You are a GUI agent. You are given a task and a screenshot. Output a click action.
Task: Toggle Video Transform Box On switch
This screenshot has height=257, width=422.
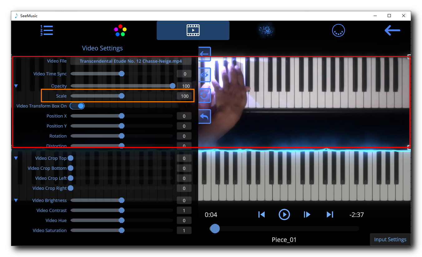tap(77, 106)
